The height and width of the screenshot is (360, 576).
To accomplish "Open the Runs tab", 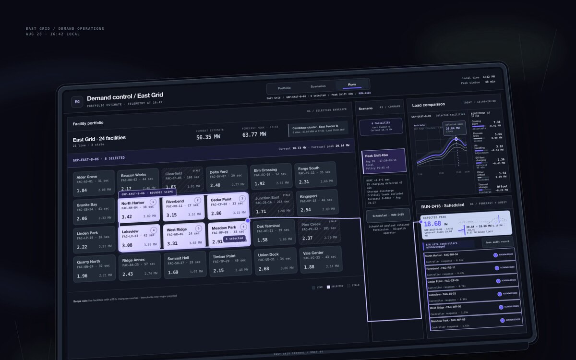I will [x=352, y=84].
